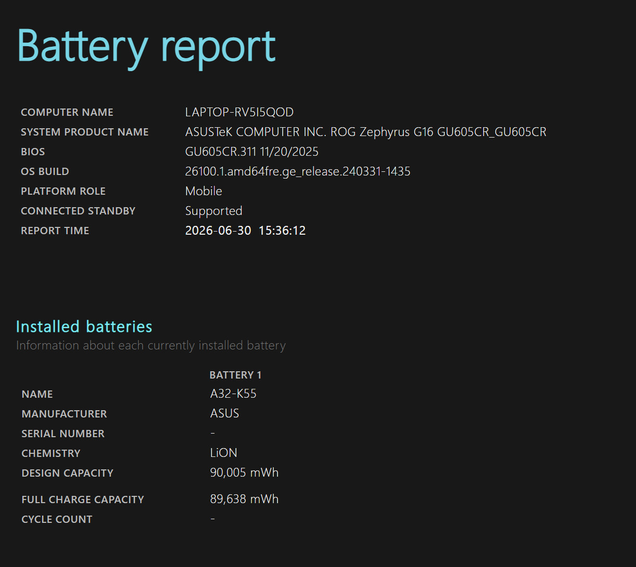Select the COMPUTER NAME label
The height and width of the screenshot is (567, 636).
point(67,112)
